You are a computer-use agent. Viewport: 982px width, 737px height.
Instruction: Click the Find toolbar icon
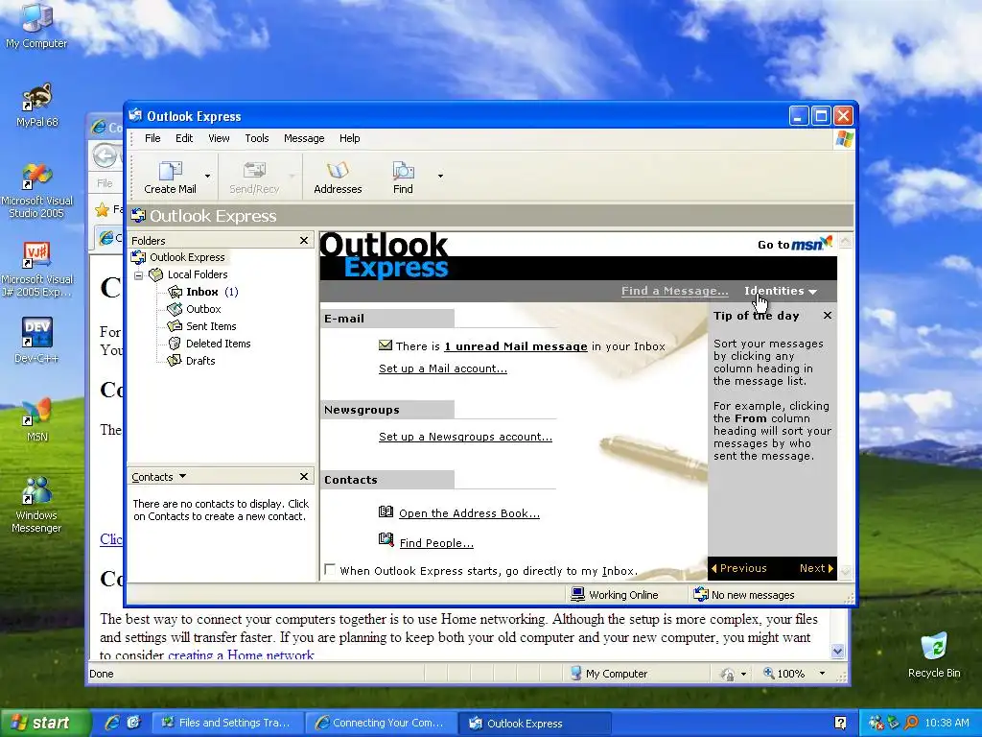[403, 178]
